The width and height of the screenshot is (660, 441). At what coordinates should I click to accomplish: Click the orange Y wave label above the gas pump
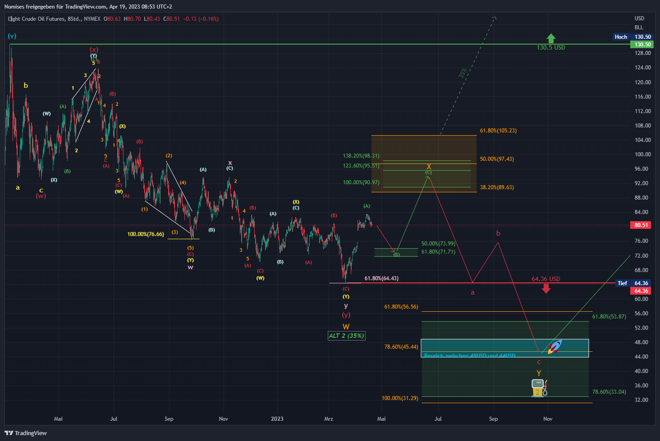tap(539, 373)
